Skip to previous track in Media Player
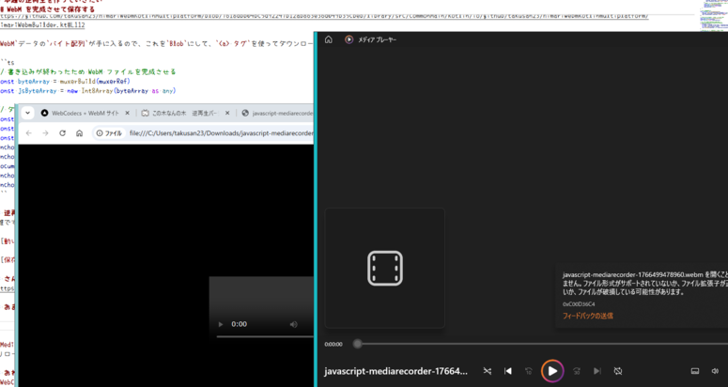The image size is (728, 387). pos(508,371)
